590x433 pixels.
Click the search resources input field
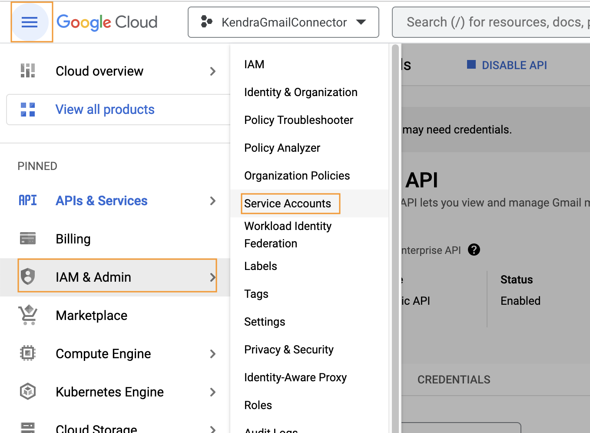tap(491, 22)
